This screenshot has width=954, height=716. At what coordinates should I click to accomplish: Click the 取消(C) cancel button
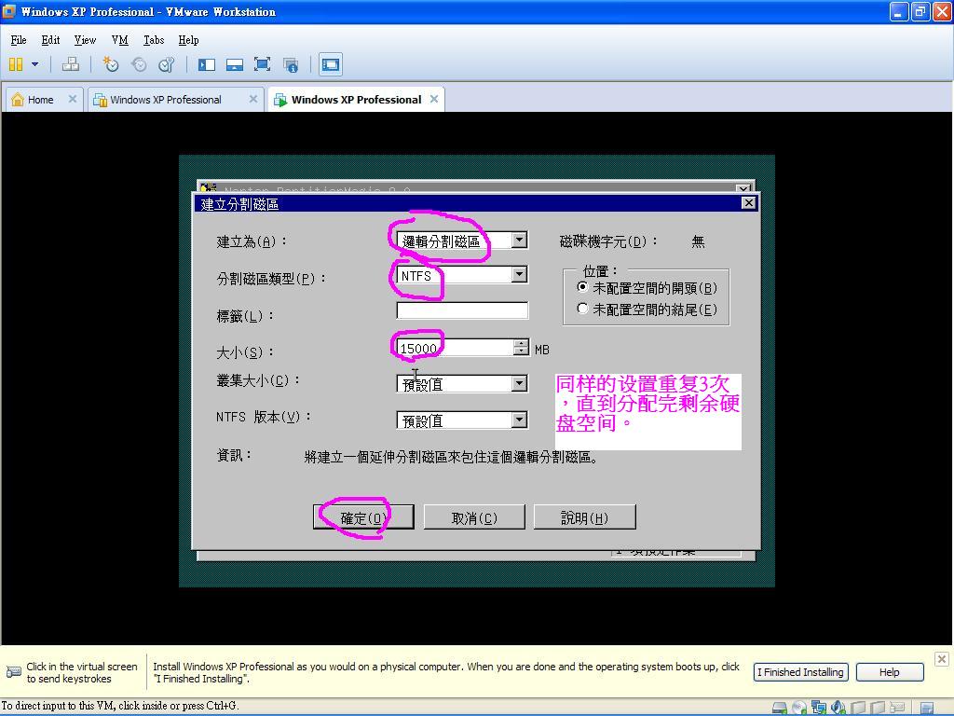(x=474, y=517)
